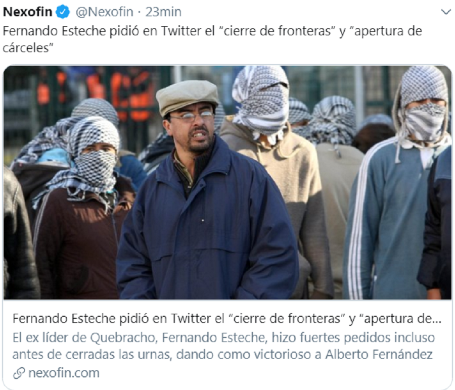The image size is (455, 390).
Task: Visit the nexofin.com domain link
Action: tap(64, 373)
